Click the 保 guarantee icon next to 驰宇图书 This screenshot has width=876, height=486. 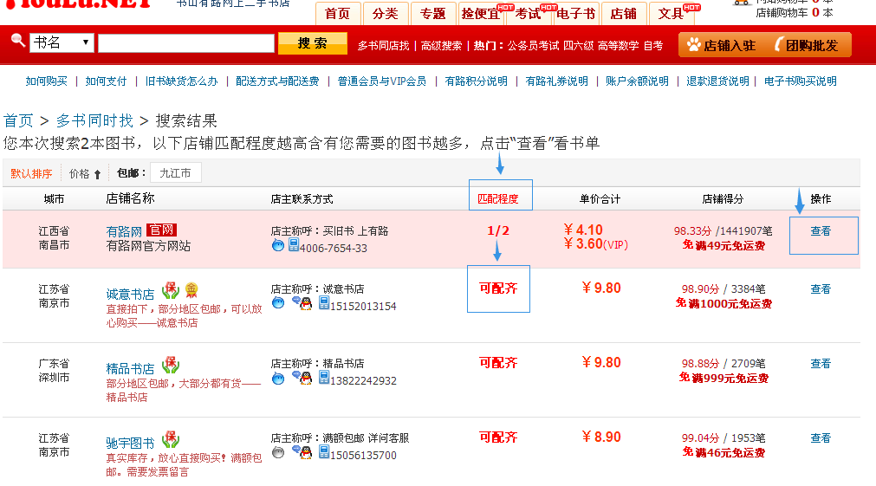(x=171, y=439)
